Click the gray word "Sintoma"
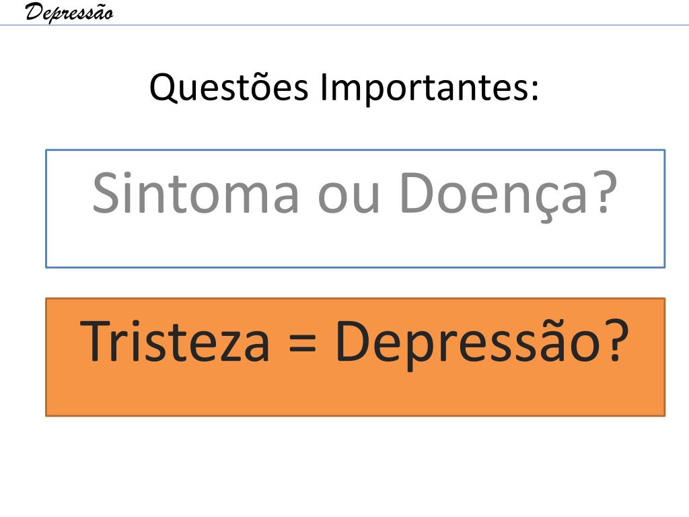This screenshot has height=517, width=689. 196,193
